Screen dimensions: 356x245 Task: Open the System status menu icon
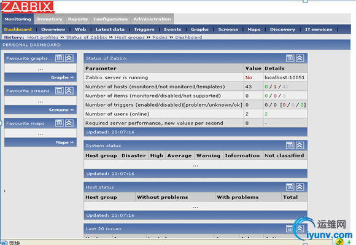[290, 146]
